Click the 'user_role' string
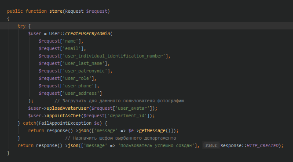The height and width of the screenshot is (162, 293). pyautogui.click(x=77, y=78)
